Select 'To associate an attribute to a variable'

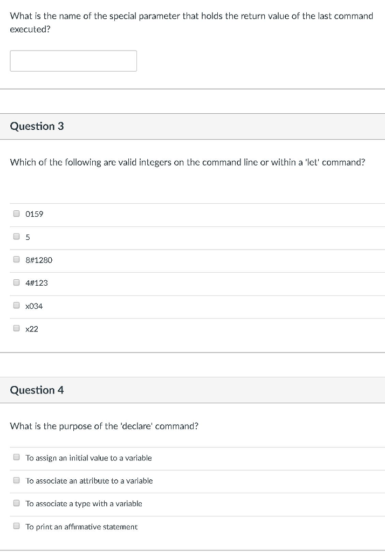click(16, 480)
